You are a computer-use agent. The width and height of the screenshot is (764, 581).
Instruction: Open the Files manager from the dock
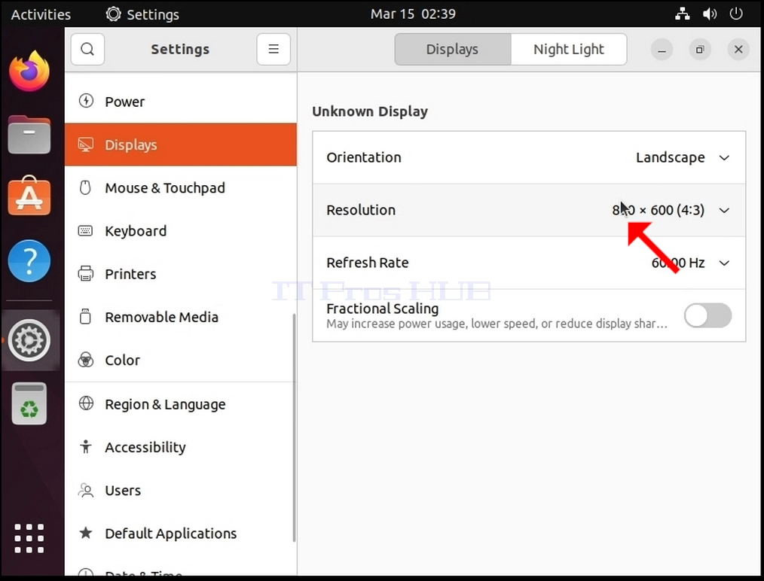click(x=29, y=134)
